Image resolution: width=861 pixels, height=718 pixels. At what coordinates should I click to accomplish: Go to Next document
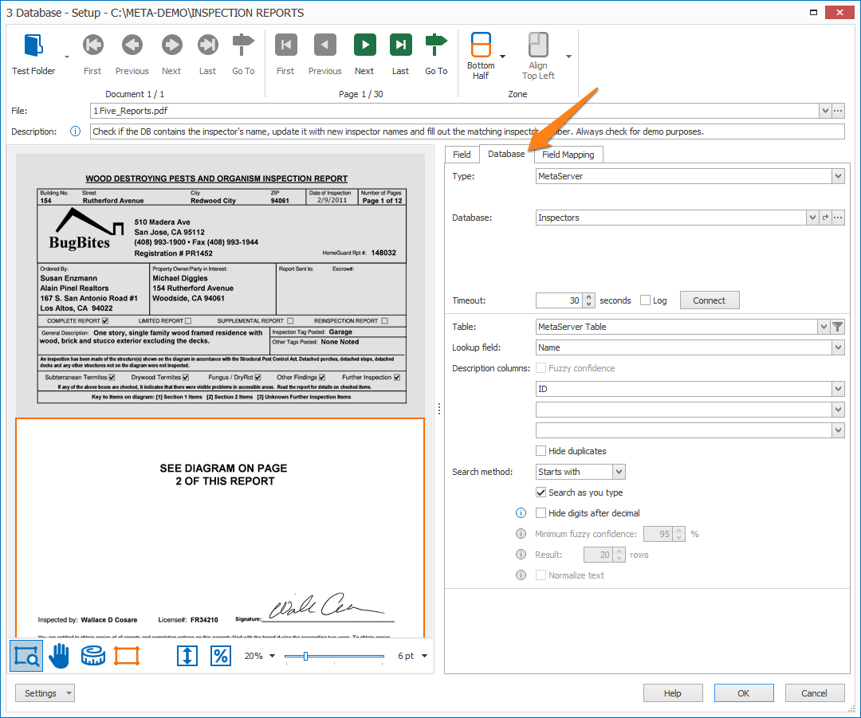[171, 45]
